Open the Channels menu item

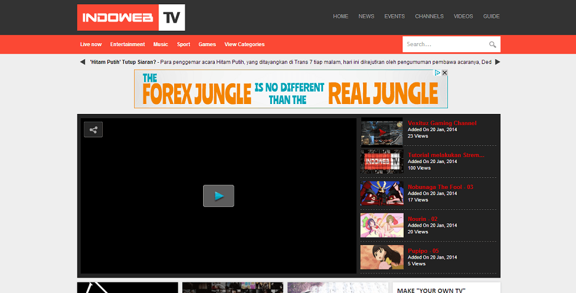click(429, 16)
